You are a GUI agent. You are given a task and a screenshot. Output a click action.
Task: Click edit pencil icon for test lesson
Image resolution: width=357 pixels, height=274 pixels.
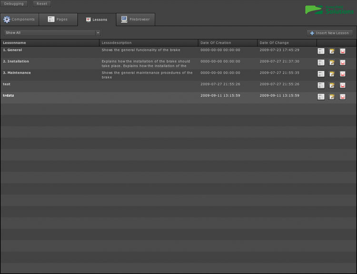pyautogui.click(x=332, y=85)
